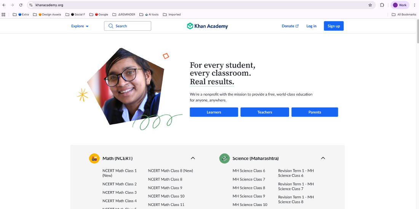Open the Explore dropdown menu

[x=80, y=26]
